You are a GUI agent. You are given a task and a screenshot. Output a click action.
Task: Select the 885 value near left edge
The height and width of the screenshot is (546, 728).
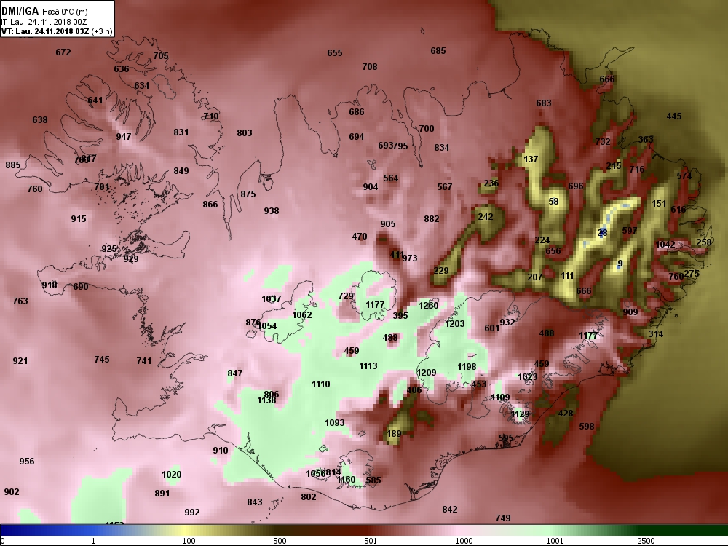click(13, 165)
